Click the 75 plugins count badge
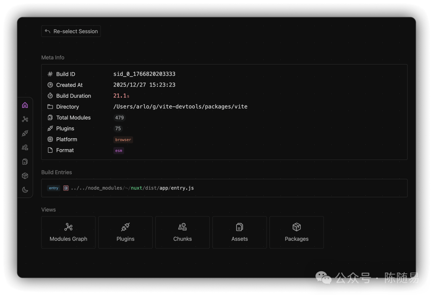433x295 pixels. tap(118, 128)
